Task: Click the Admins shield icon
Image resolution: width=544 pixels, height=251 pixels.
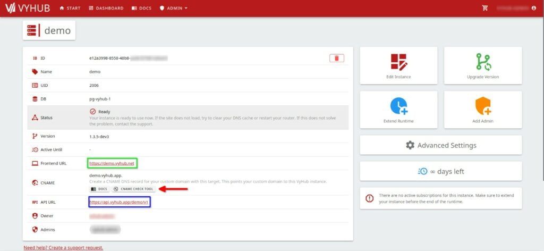Action: [35, 230]
